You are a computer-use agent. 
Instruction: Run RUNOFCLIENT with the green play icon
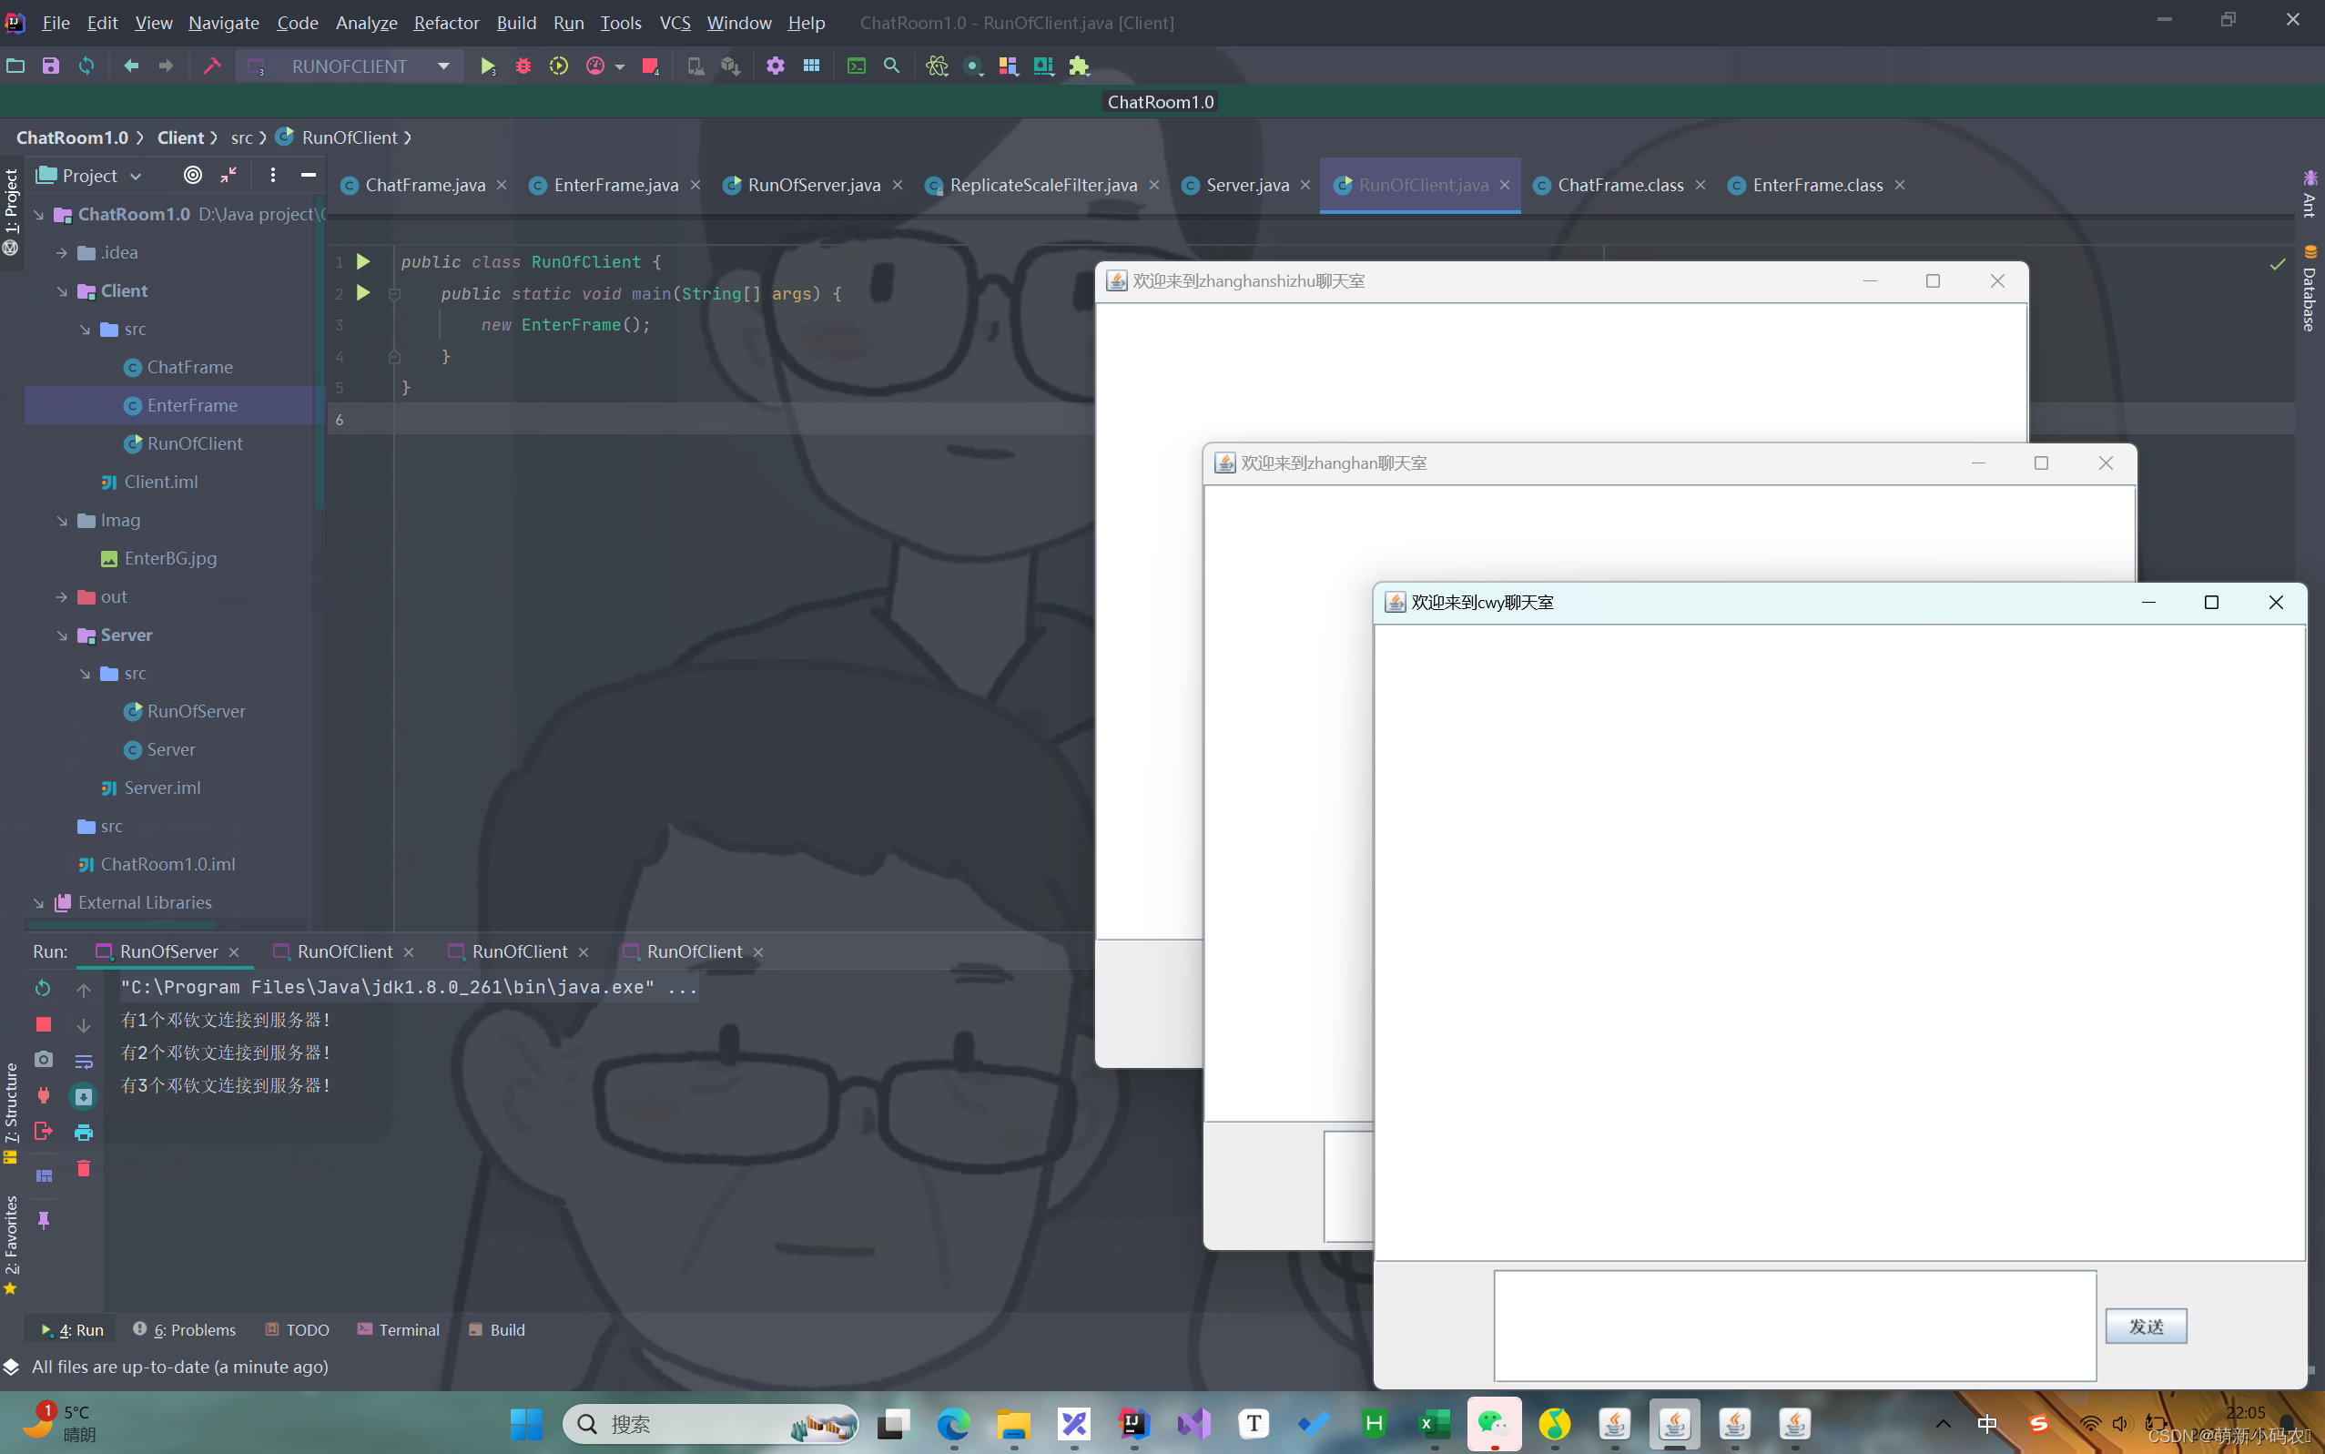click(x=488, y=66)
